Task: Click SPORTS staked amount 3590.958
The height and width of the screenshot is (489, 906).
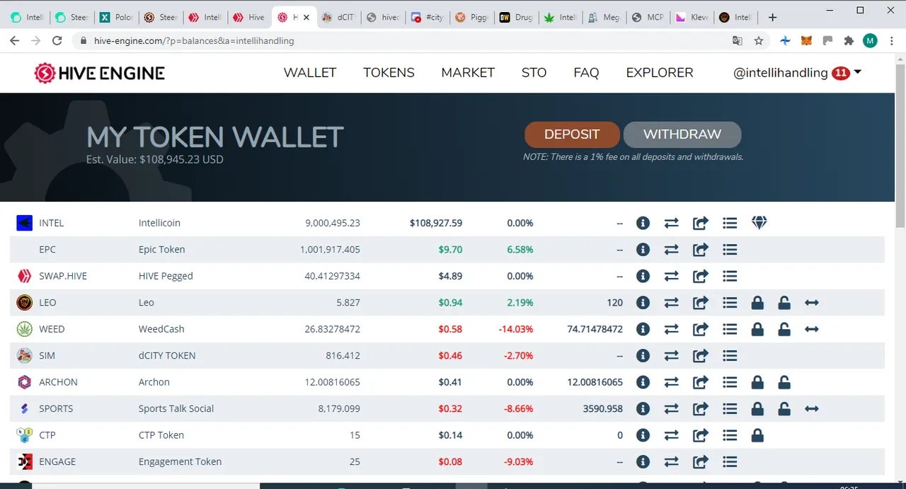Action: [603, 408]
